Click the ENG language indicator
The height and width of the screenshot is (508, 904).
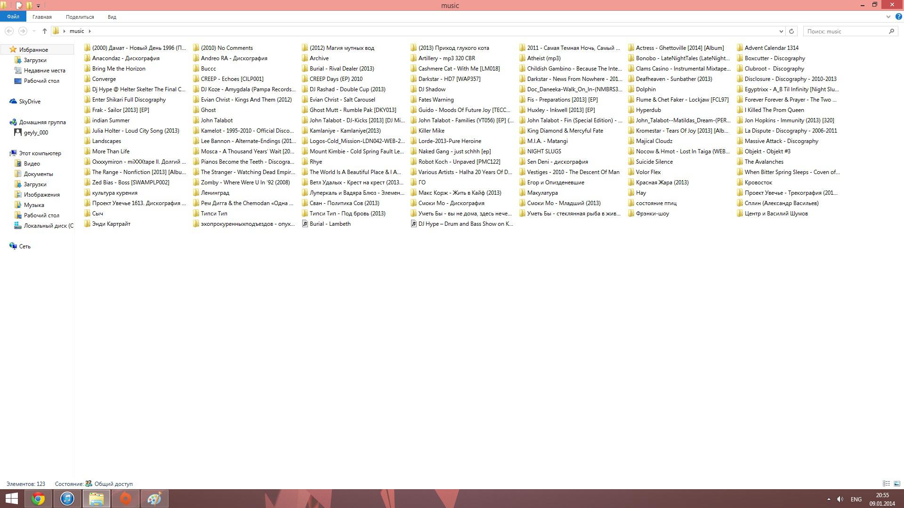[856, 499]
